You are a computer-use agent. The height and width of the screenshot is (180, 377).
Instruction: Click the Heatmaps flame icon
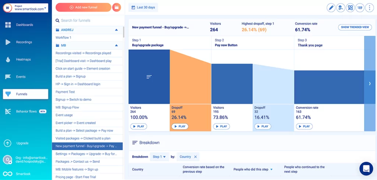[8, 60]
